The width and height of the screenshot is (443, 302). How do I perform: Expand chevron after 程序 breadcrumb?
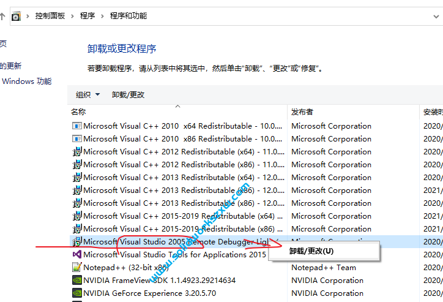pos(102,16)
